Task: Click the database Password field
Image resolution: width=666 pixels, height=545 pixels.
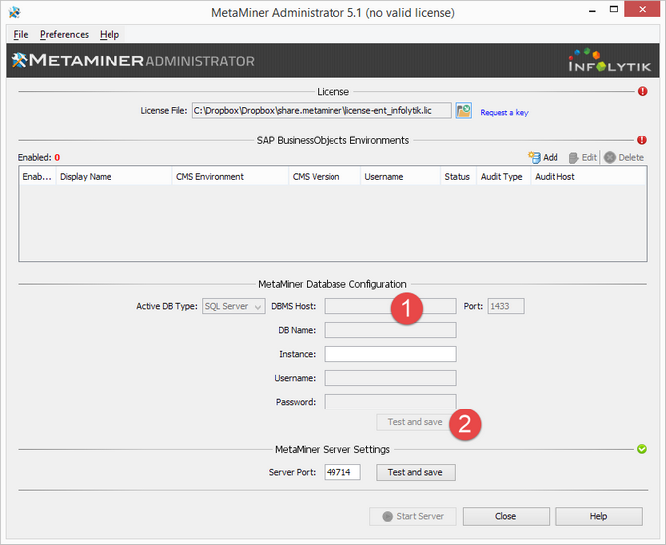Action: coord(390,402)
